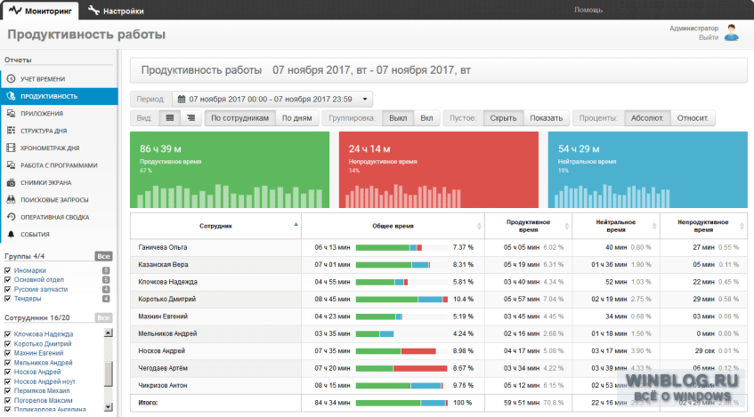Set grouping to Выкл
This screenshot has height=417, width=754.
coord(398,117)
